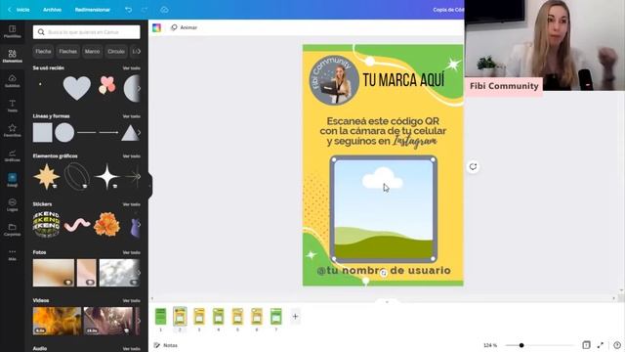Screen dimensions: 625x352
Task: Expand the Stickers row arrow
Action: pos(139,225)
